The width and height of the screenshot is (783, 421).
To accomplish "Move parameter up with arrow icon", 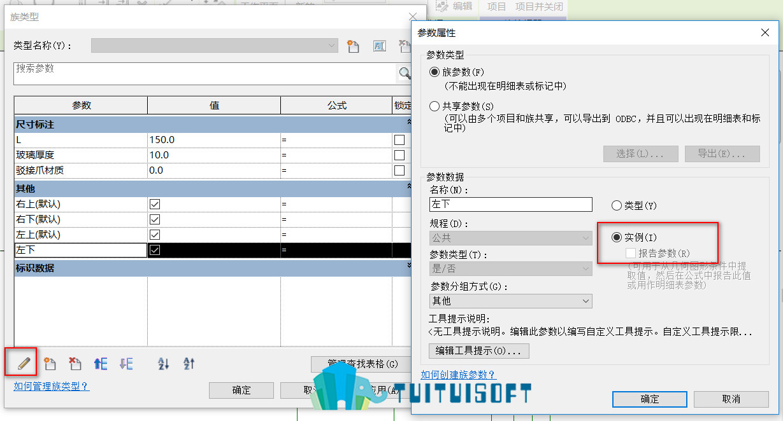I will tap(101, 364).
